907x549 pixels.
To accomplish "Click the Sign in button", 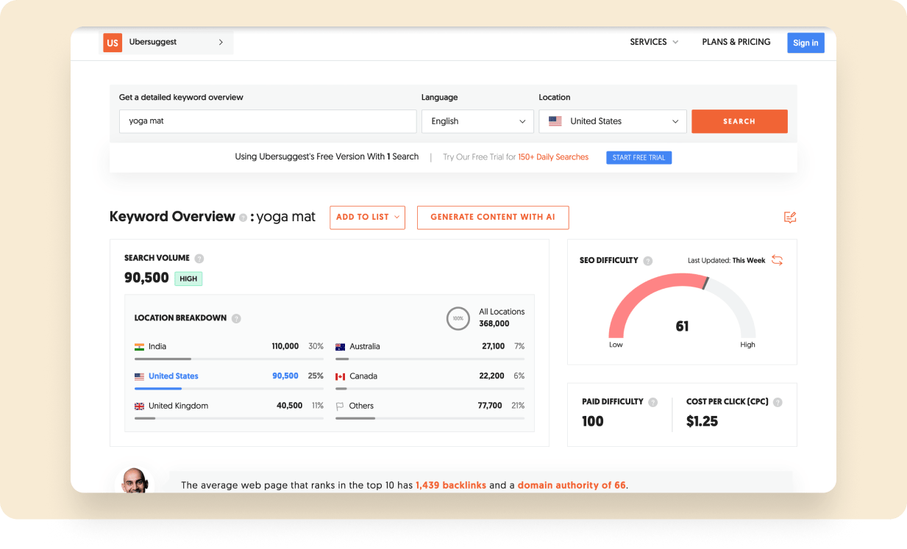I will coord(805,43).
